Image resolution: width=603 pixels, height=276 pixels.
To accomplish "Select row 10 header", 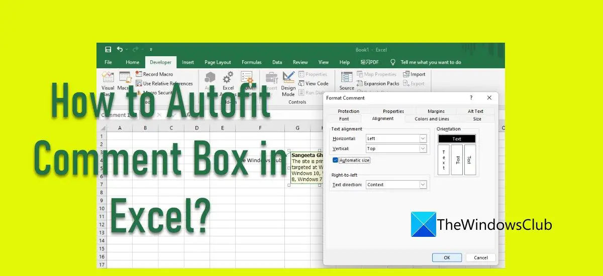I will pos(102,209).
